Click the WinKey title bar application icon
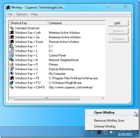This screenshot has width=140, height=138. tap(8, 8)
